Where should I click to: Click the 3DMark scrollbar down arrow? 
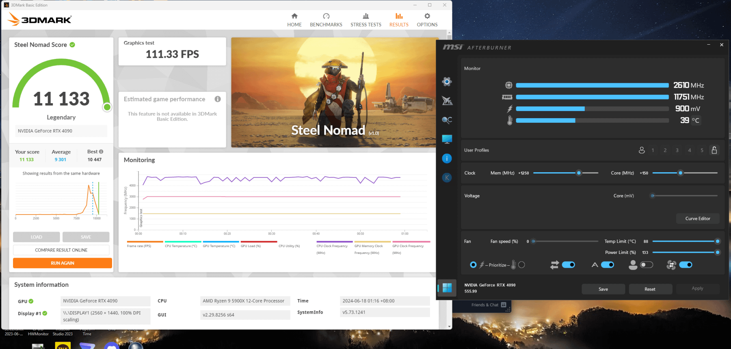449,326
